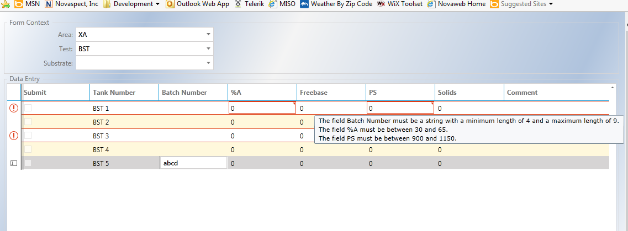The image size is (628, 231).
Task: Click the Batch Number field containing abcd
Action: (x=193, y=163)
